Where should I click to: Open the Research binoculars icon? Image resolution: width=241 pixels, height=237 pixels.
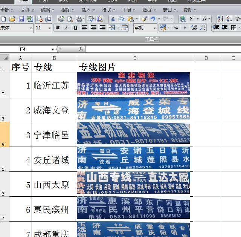[100, 19]
